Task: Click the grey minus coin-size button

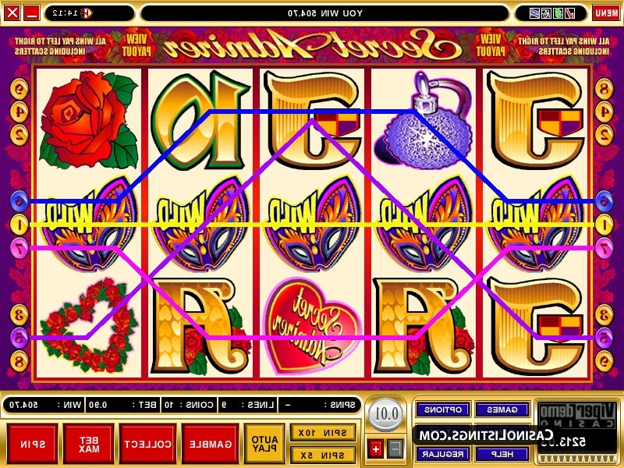Action: (x=395, y=449)
